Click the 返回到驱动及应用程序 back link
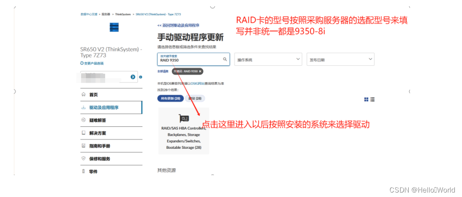 pos(178,25)
